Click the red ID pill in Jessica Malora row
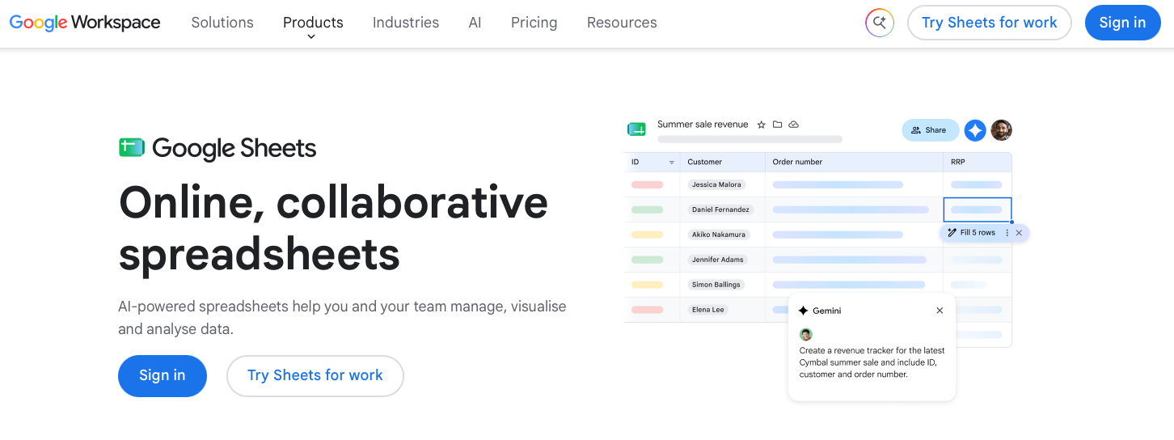This screenshot has width=1174, height=440. pyautogui.click(x=647, y=184)
